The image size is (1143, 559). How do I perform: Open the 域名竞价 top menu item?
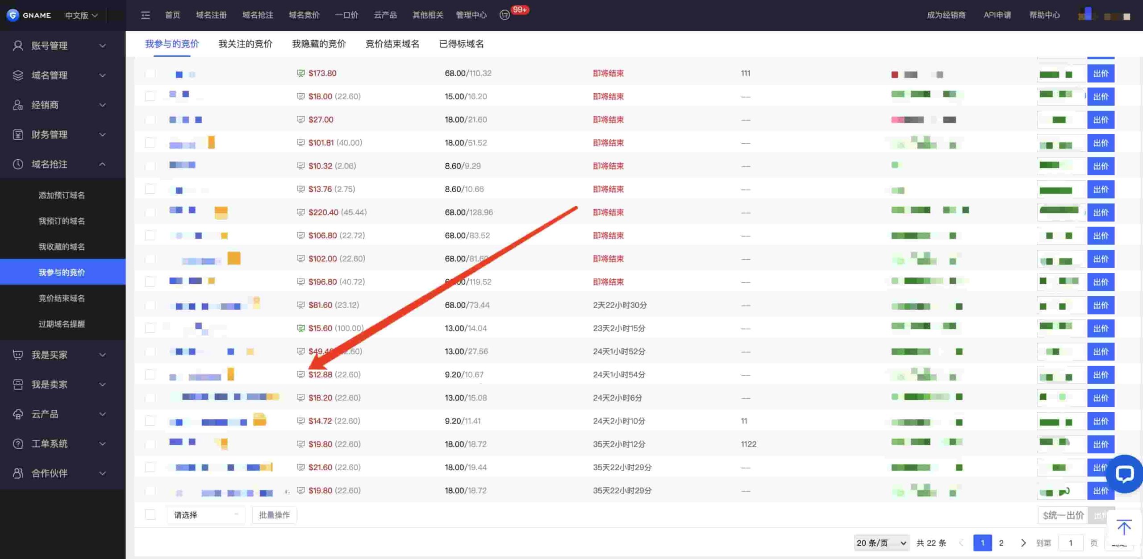coord(304,15)
